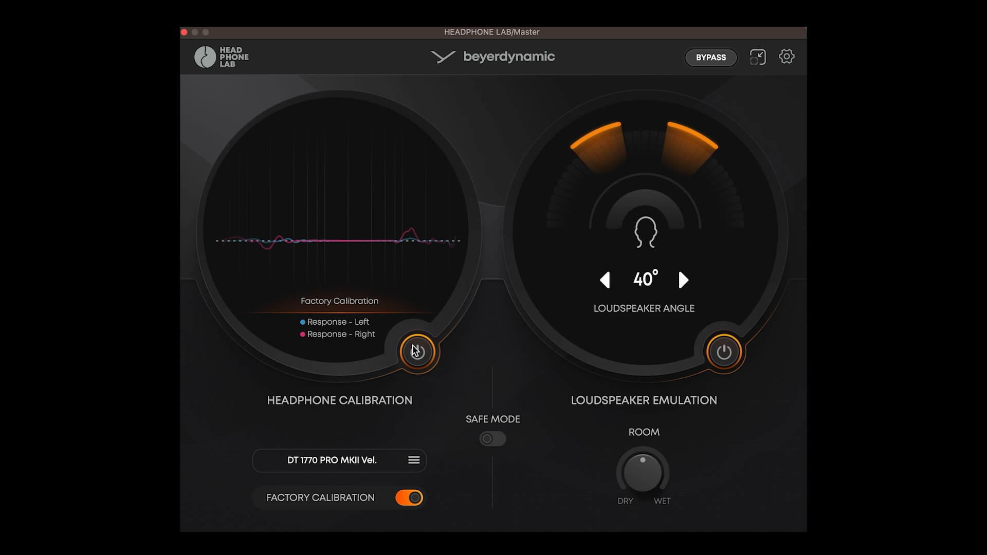Click the Response - Right legend entry
Screen dimensions: 987x555
pyautogui.click(x=338, y=335)
